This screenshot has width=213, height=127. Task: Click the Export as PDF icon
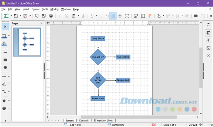coord(44,16)
